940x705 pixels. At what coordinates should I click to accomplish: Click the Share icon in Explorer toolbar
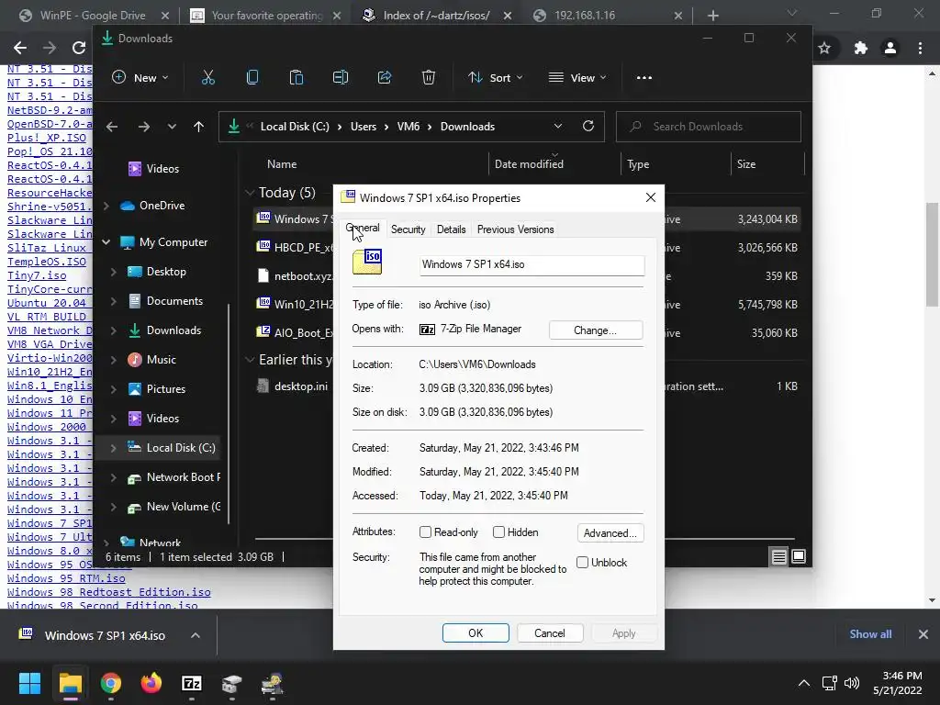point(385,77)
